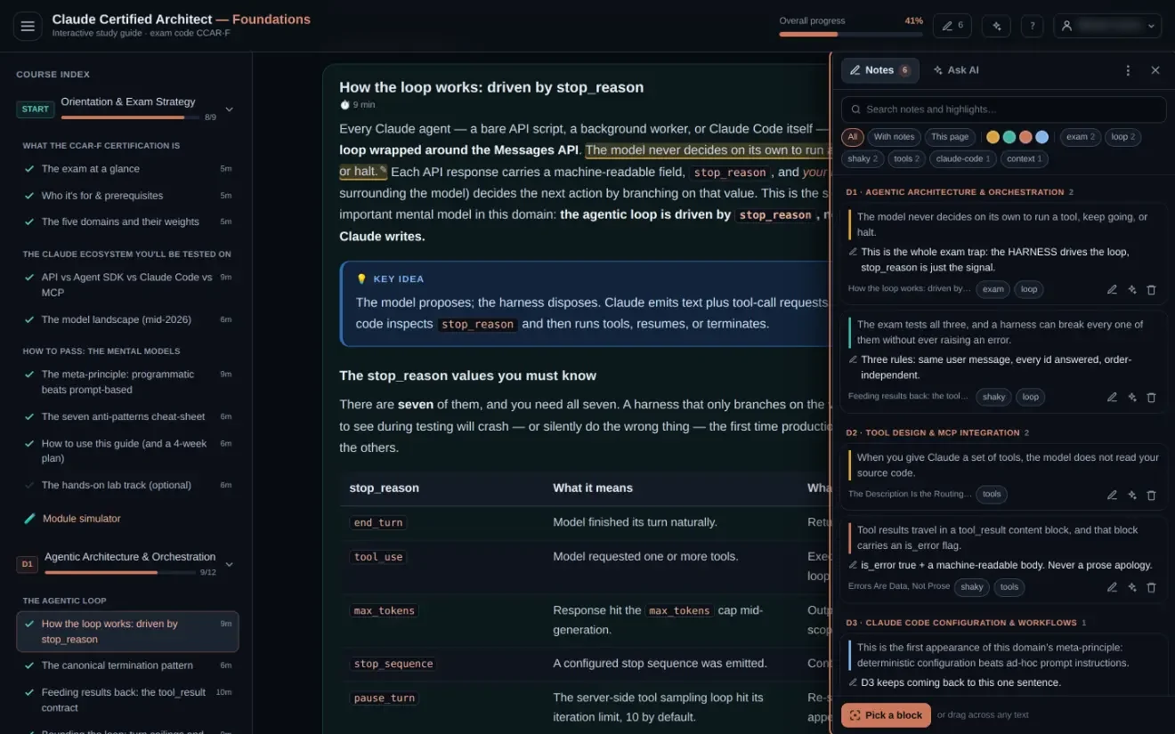The width and height of the screenshot is (1175, 734).
Task: Toggle completion check for The exam at a glance
Action: pyautogui.click(x=29, y=169)
